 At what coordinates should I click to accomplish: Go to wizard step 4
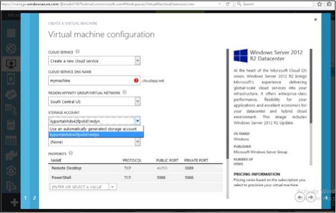[x=326, y=198]
